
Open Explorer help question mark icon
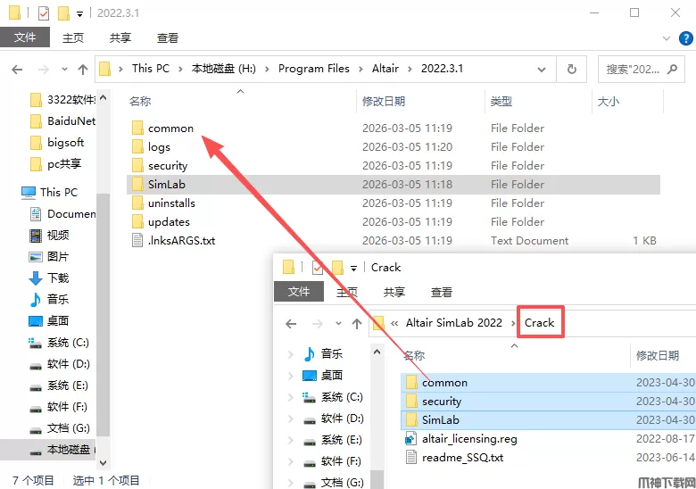tap(686, 38)
